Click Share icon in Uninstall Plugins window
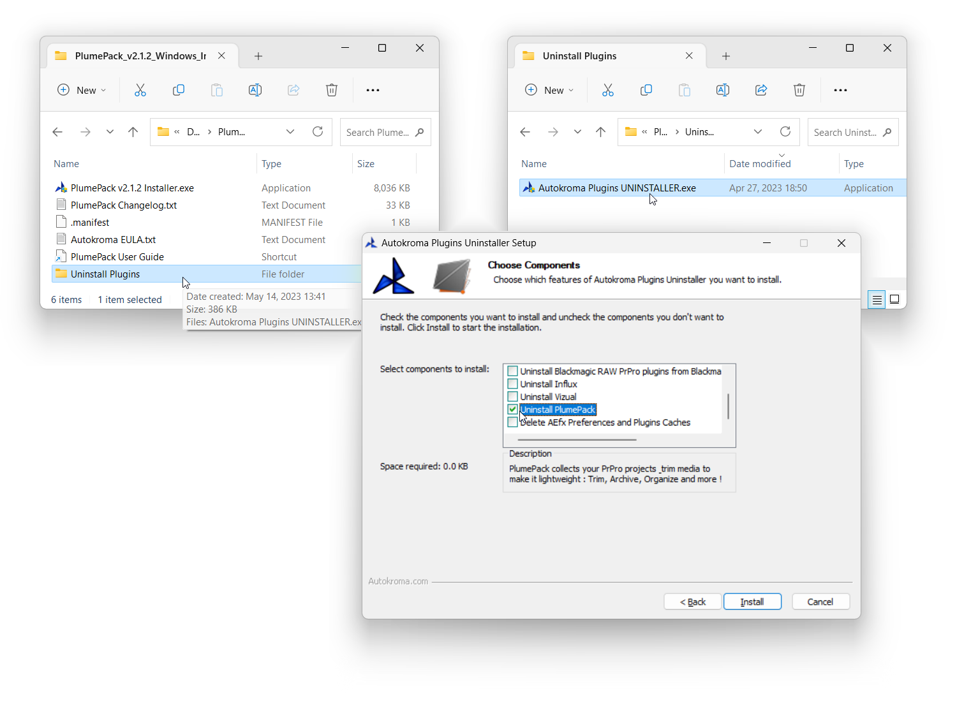 (x=761, y=90)
